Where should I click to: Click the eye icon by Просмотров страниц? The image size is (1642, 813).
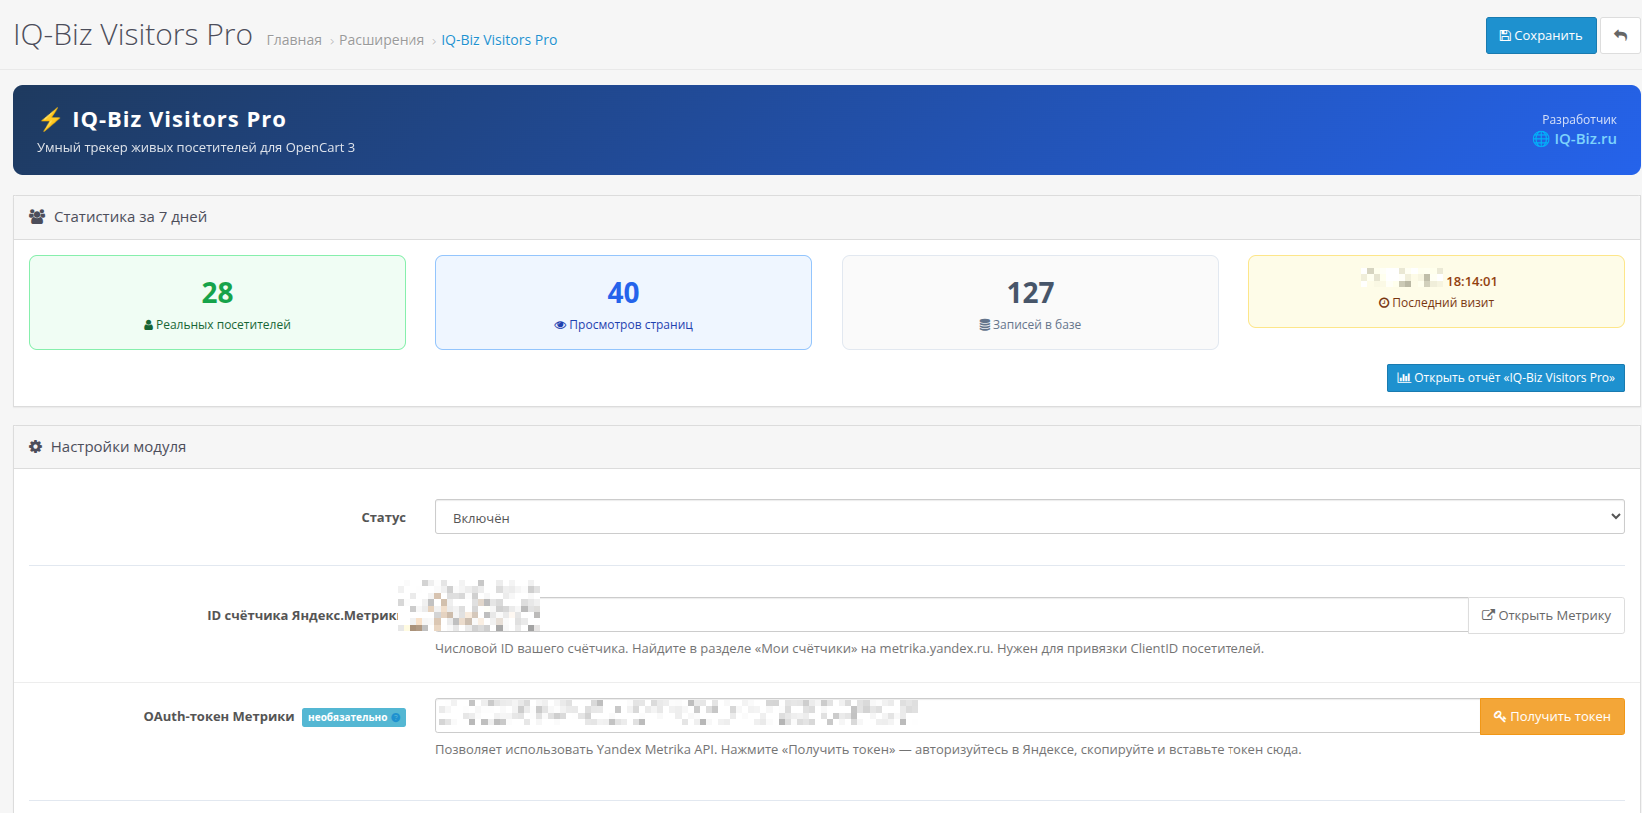(560, 325)
